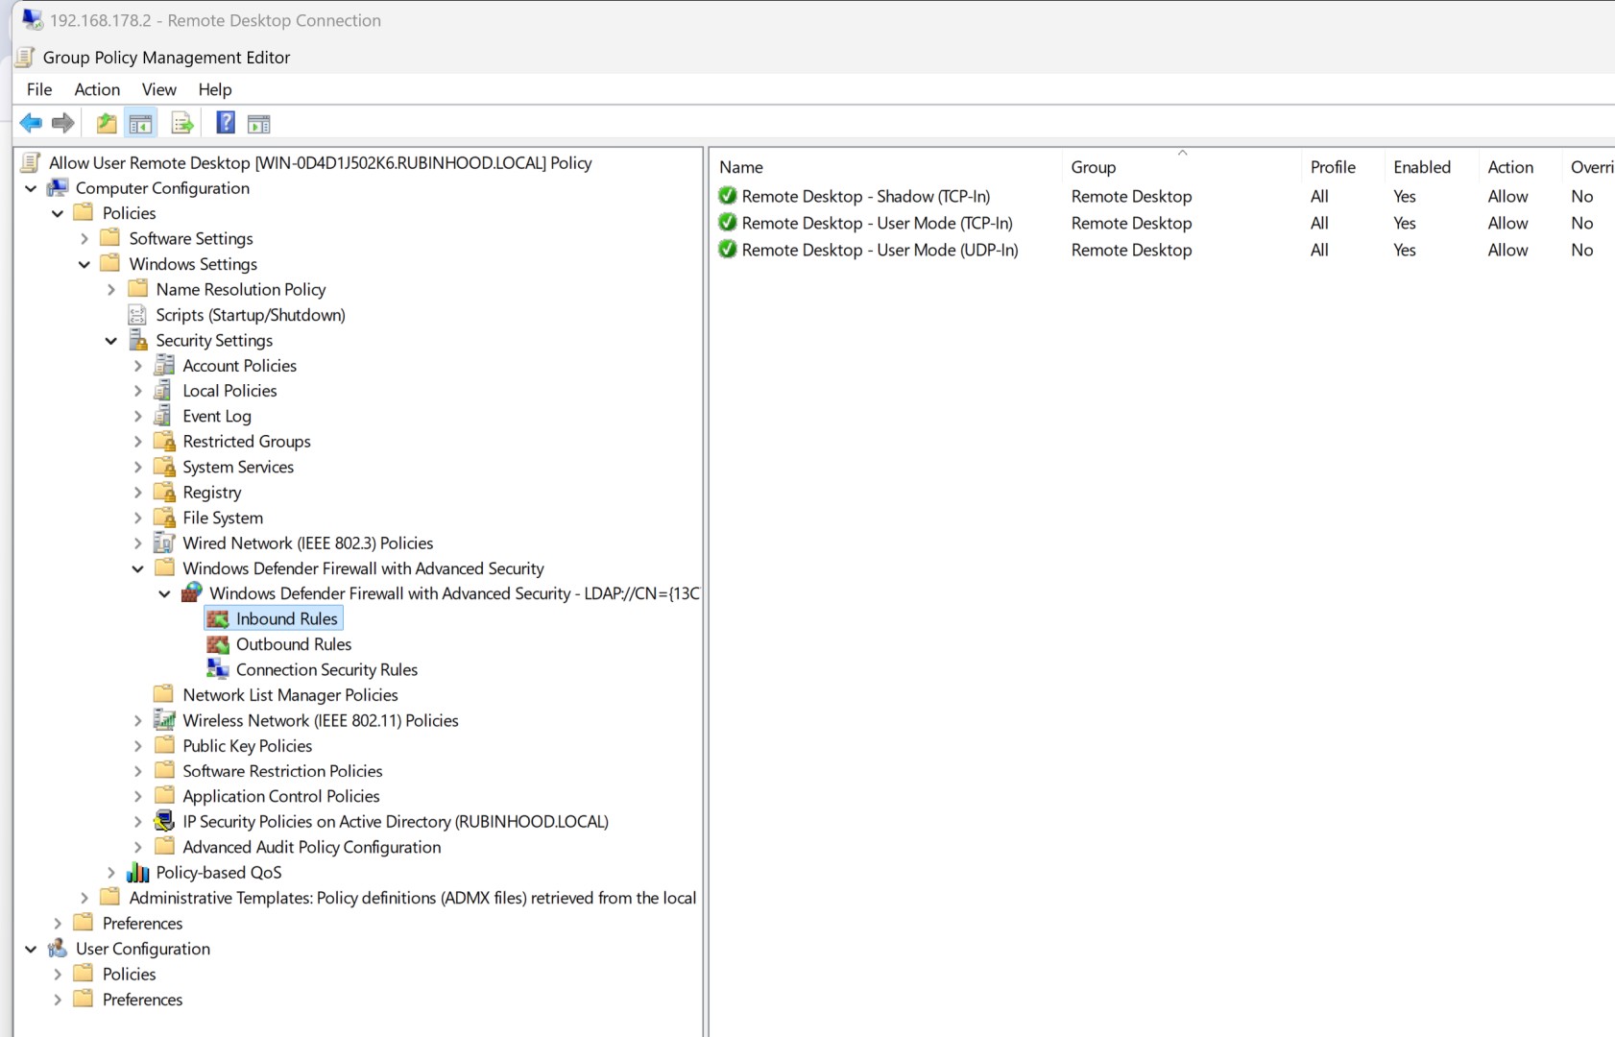This screenshot has height=1037, width=1615.
Task: Select Preferences under User Configuration
Action: 142,1000
